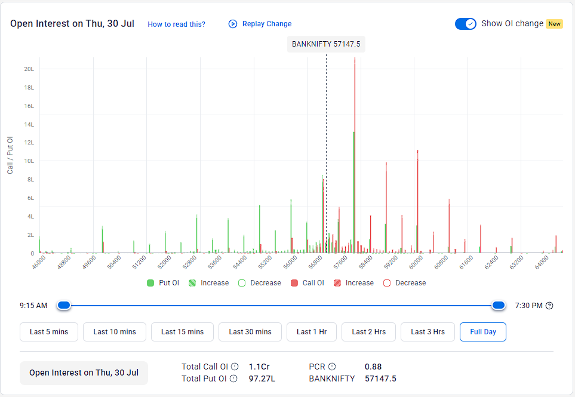This screenshot has width=575, height=397.
Task: Click the hollow green Decrease legend marker
Action: pyautogui.click(x=242, y=283)
